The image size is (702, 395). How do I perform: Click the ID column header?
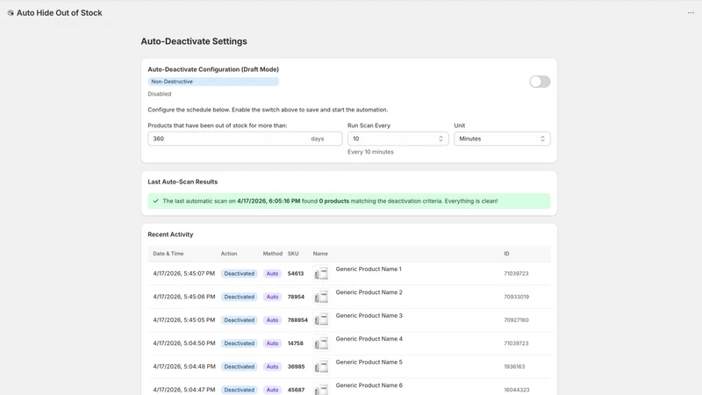pos(506,254)
